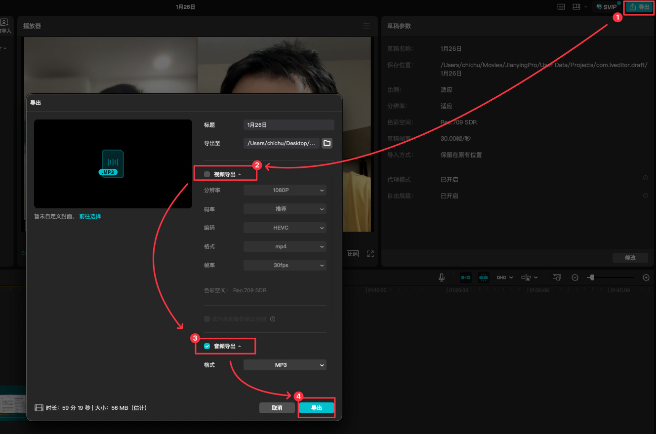Click the player fullscreen icon

(x=370, y=254)
